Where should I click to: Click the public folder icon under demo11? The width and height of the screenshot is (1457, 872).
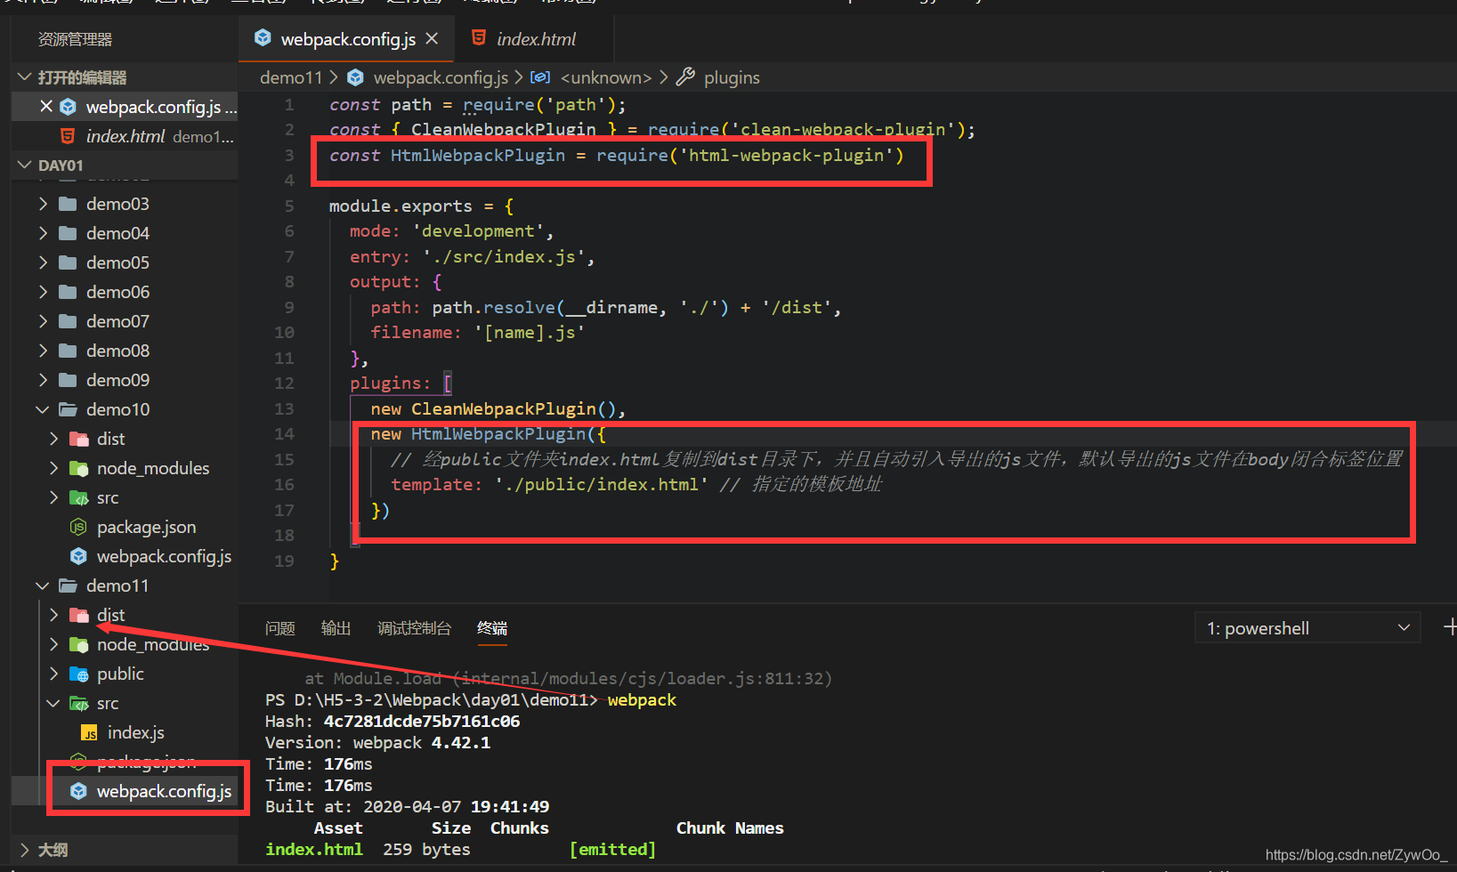coord(79,674)
